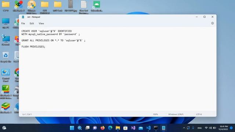Open the Chat app on the taskbar
This screenshot has height=132, width=235.
point(95,128)
